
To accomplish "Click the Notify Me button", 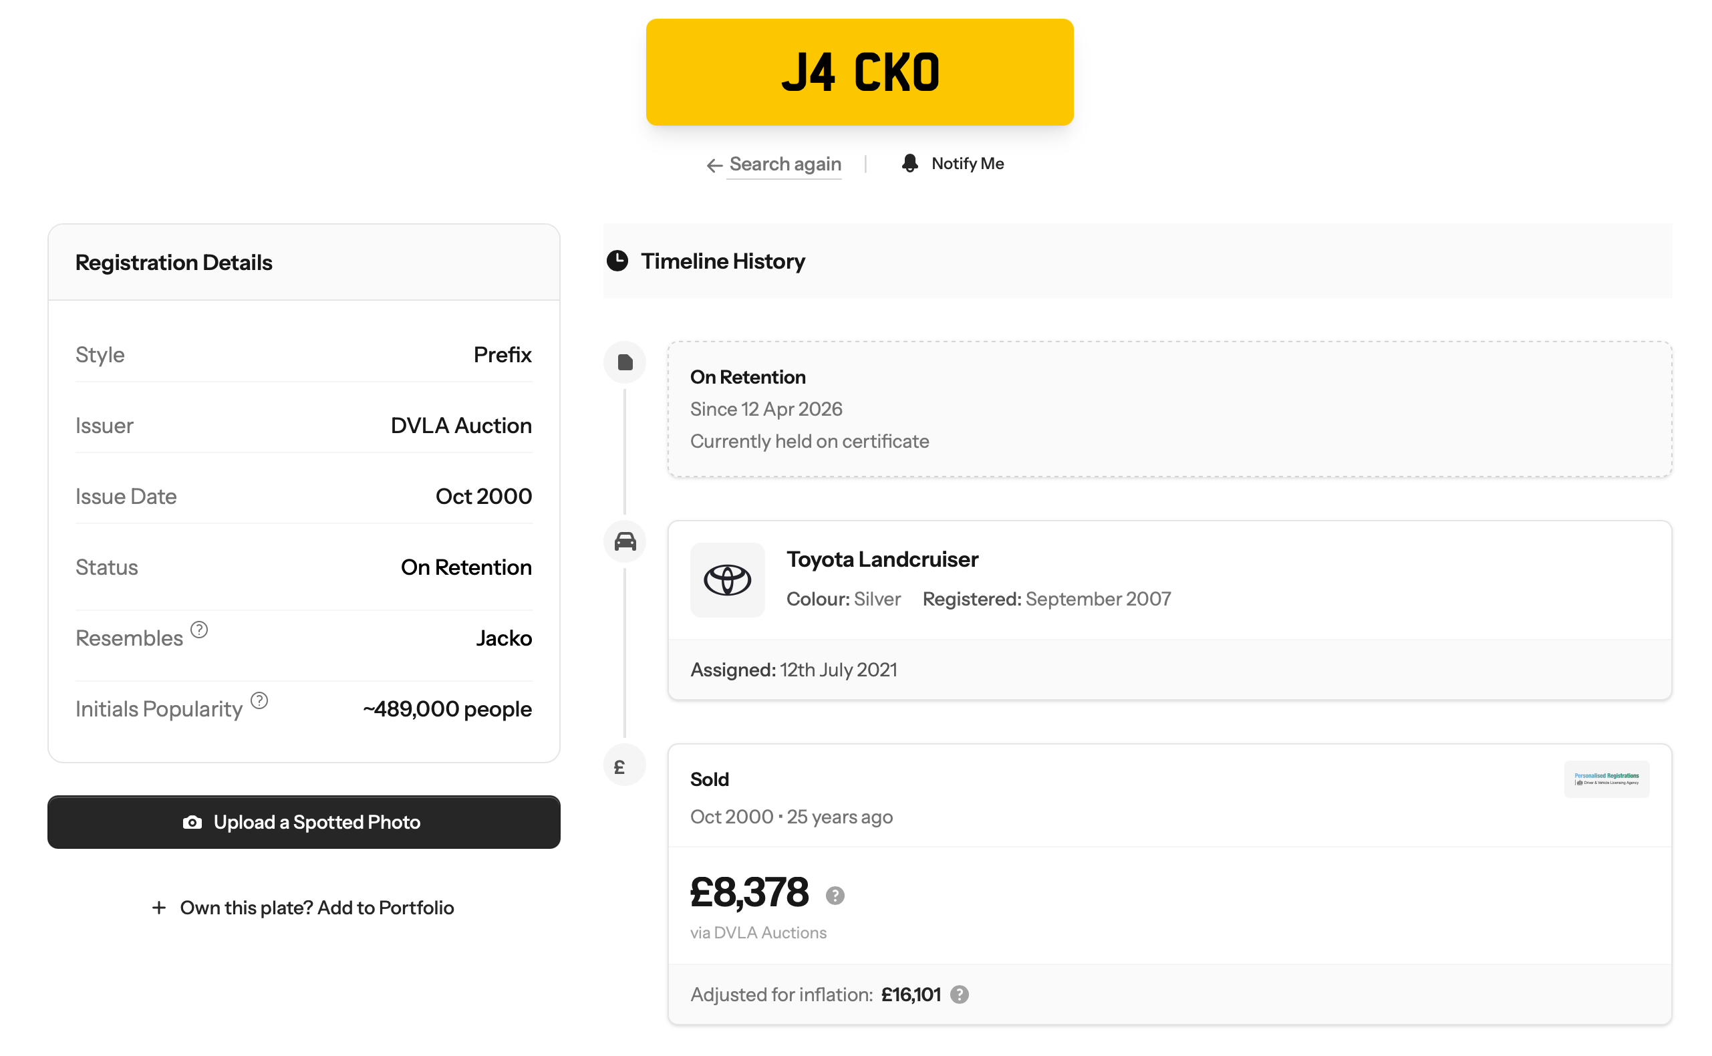I will coord(952,164).
